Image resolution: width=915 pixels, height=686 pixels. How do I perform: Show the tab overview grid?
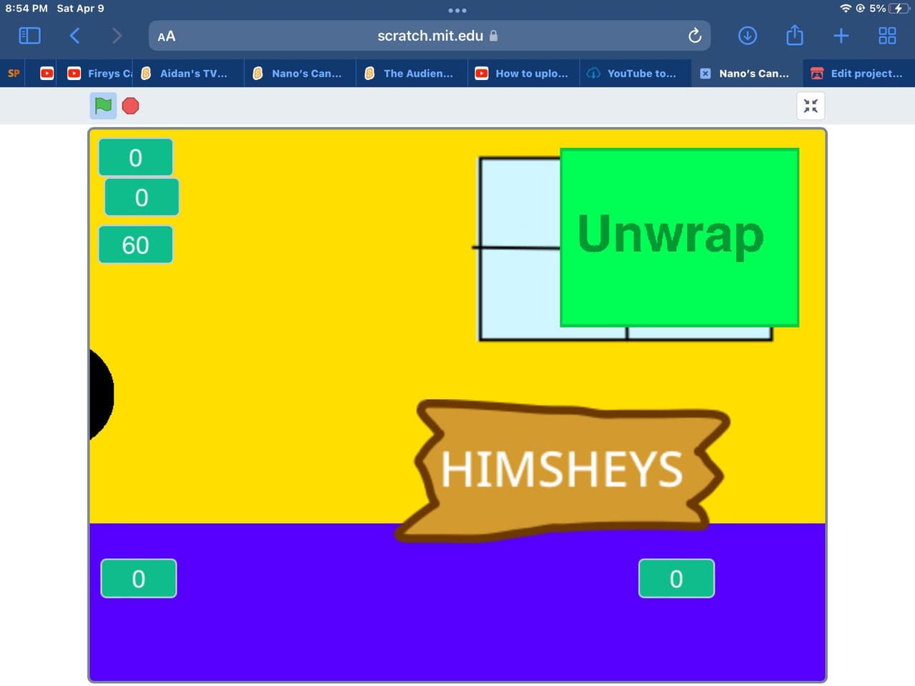887,36
